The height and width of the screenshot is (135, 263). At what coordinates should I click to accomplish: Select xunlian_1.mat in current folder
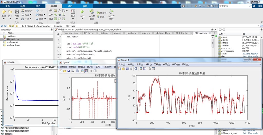13,45
